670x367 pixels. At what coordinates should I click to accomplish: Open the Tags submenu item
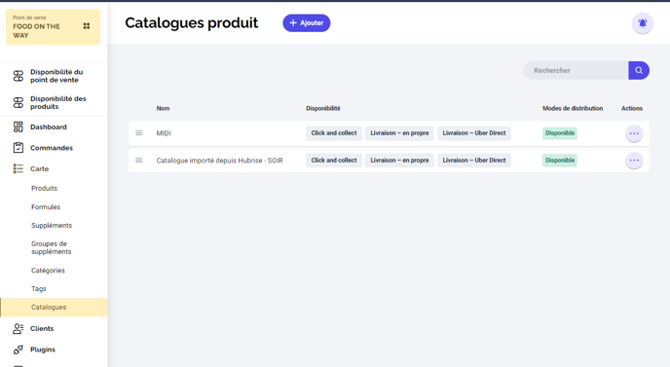click(x=38, y=289)
